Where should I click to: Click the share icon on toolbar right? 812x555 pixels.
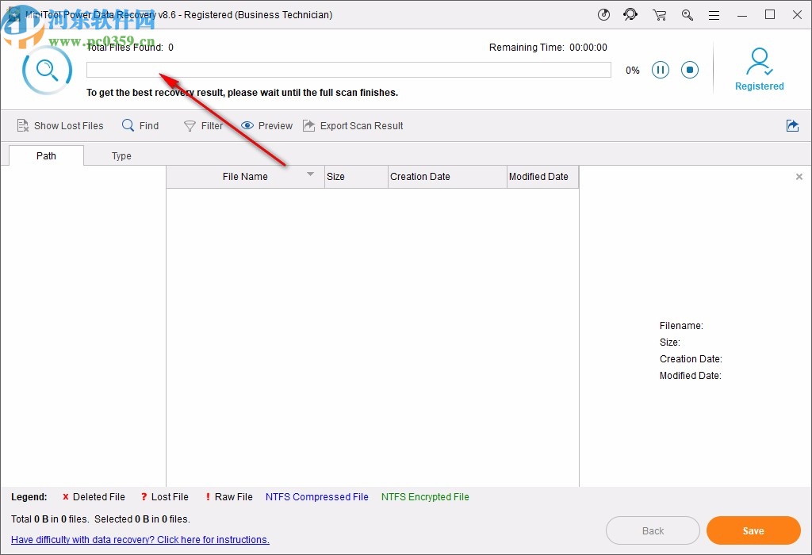point(792,125)
